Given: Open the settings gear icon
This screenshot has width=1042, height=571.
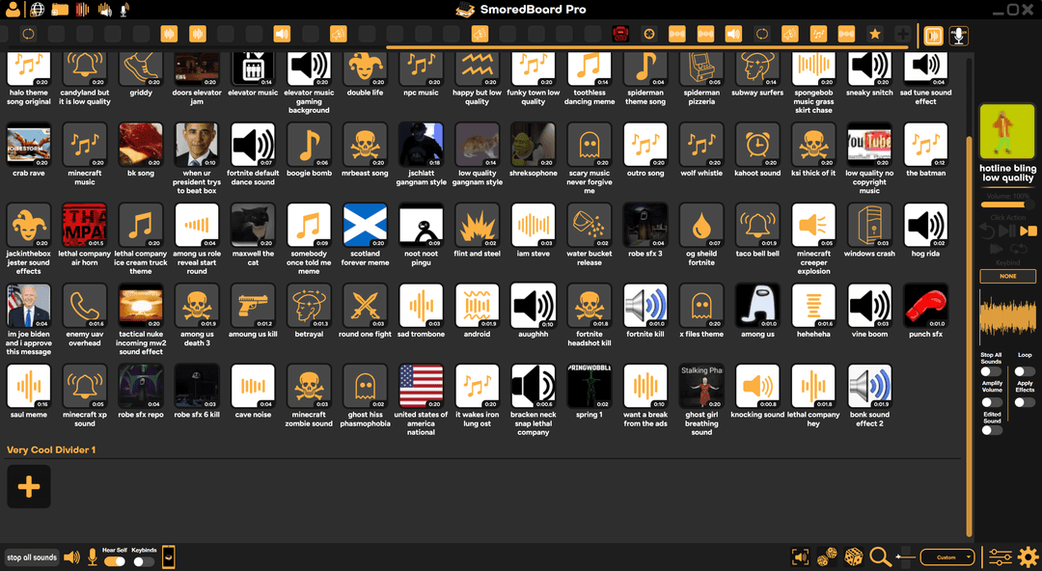Looking at the screenshot, I should coord(1028,557).
